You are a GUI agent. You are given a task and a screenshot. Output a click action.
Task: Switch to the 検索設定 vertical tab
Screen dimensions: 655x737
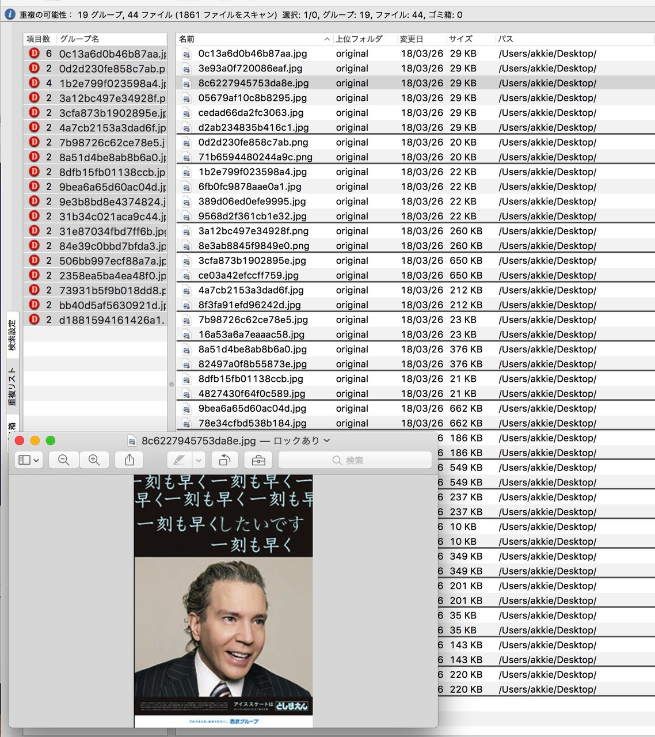(12, 336)
